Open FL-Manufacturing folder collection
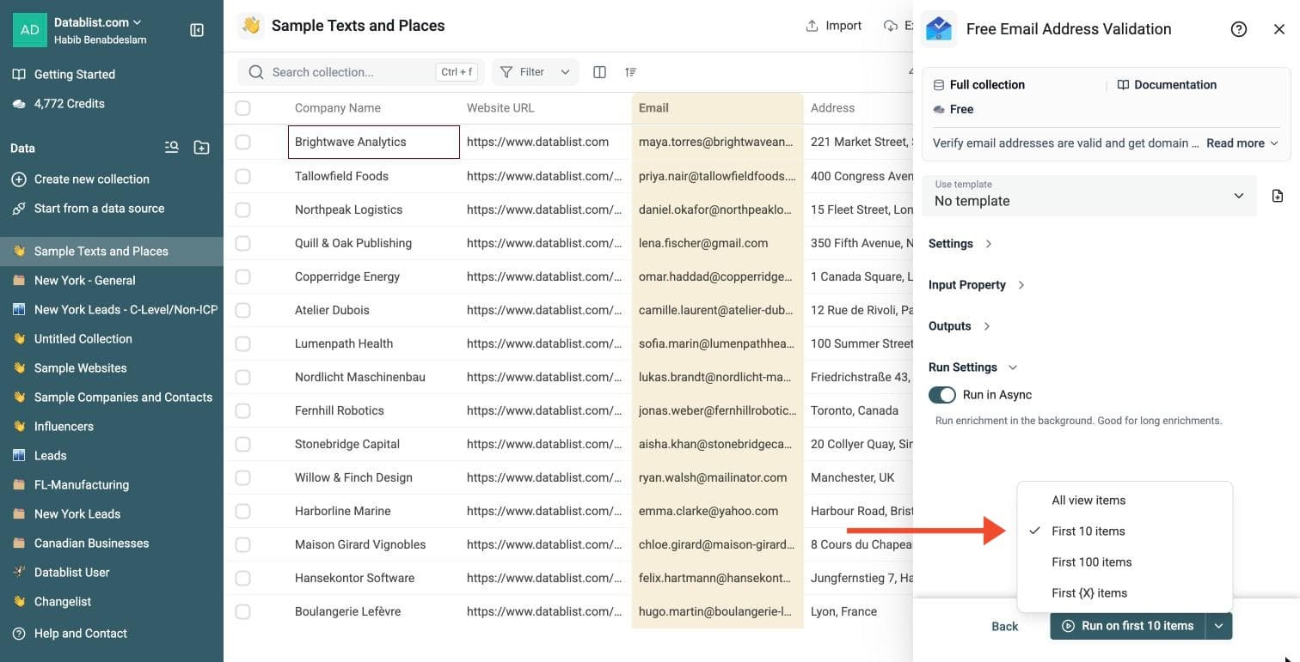The height and width of the screenshot is (662, 1300). tap(112, 485)
